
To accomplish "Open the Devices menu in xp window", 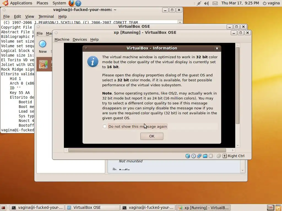I will click(80, 39).
